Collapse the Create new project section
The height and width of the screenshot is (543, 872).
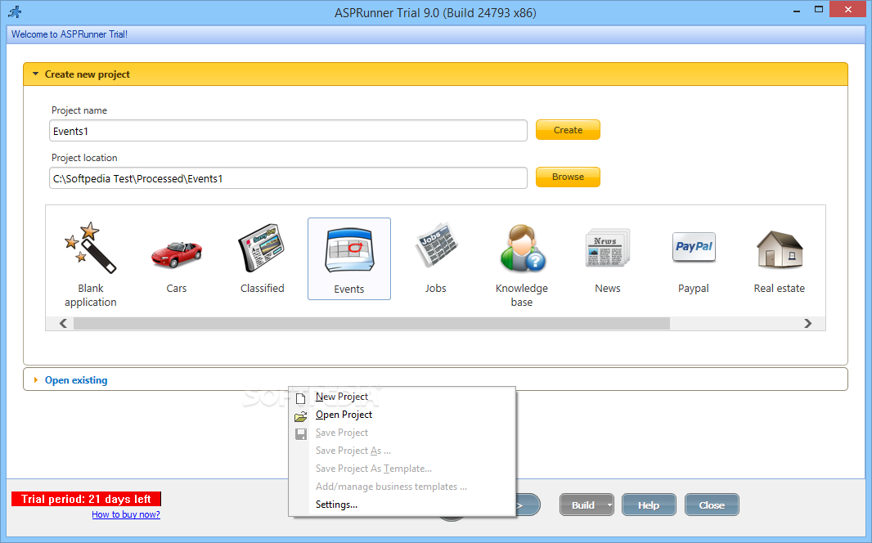[36, 74]
